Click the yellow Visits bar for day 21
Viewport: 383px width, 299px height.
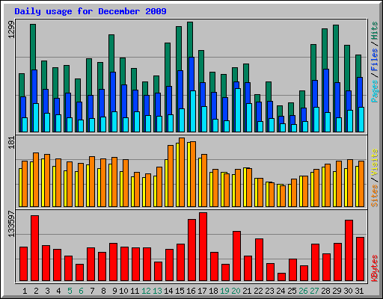pyautogui.click(x=245, y=187)
